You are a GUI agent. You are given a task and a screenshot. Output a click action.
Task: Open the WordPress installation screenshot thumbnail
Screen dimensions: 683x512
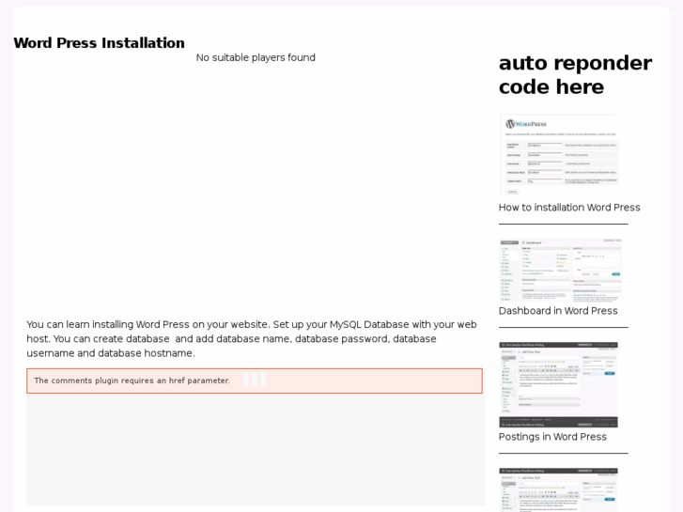[x=559, y=156]
